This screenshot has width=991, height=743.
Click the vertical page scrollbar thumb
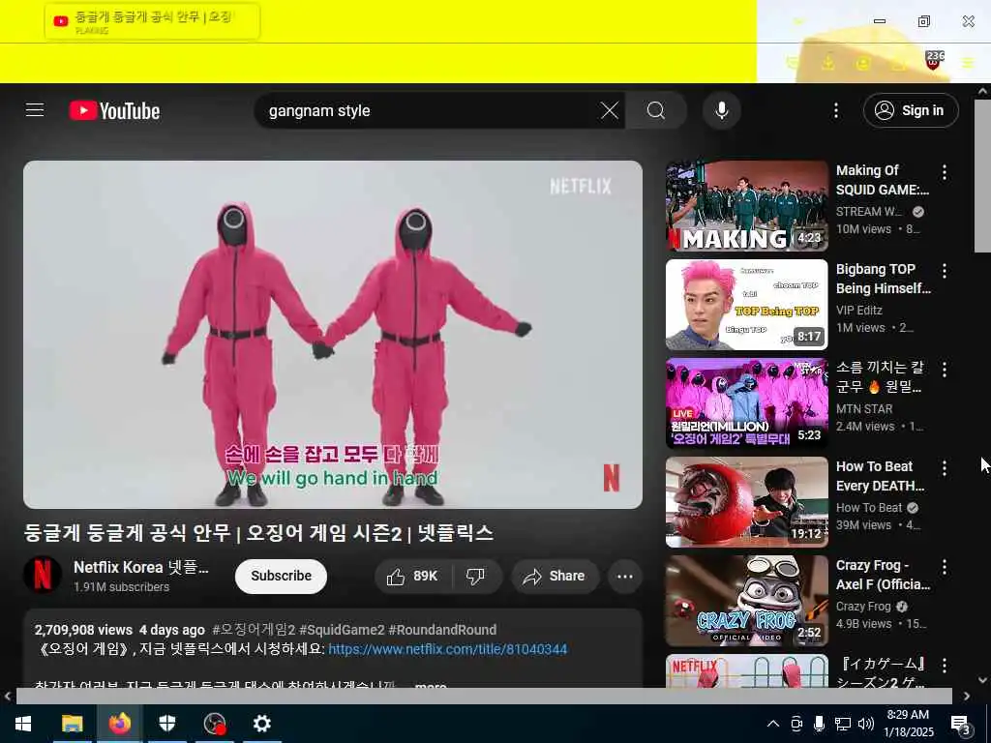(982, 176)
